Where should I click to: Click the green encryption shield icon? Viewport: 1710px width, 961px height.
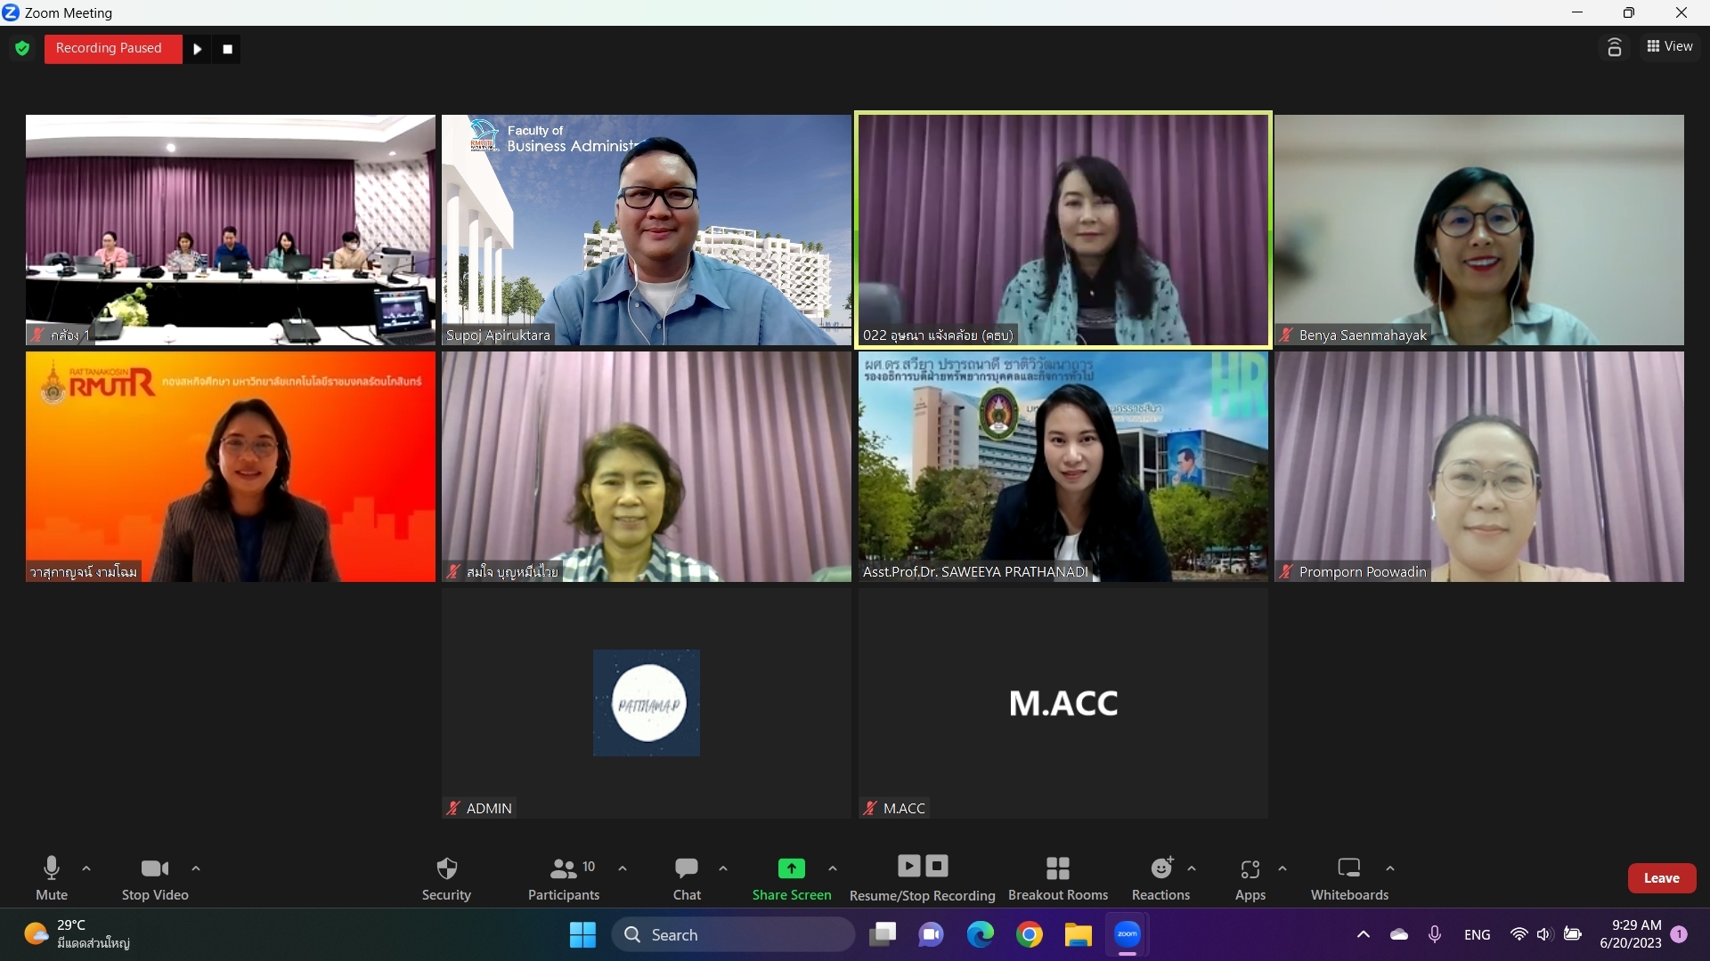click(23, 48)
